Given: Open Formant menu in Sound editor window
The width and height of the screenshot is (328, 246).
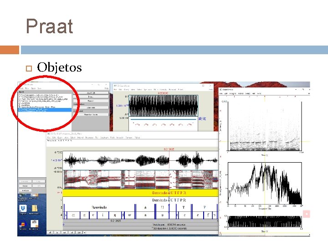Looking at the screenshot, I should click(172, 90).
